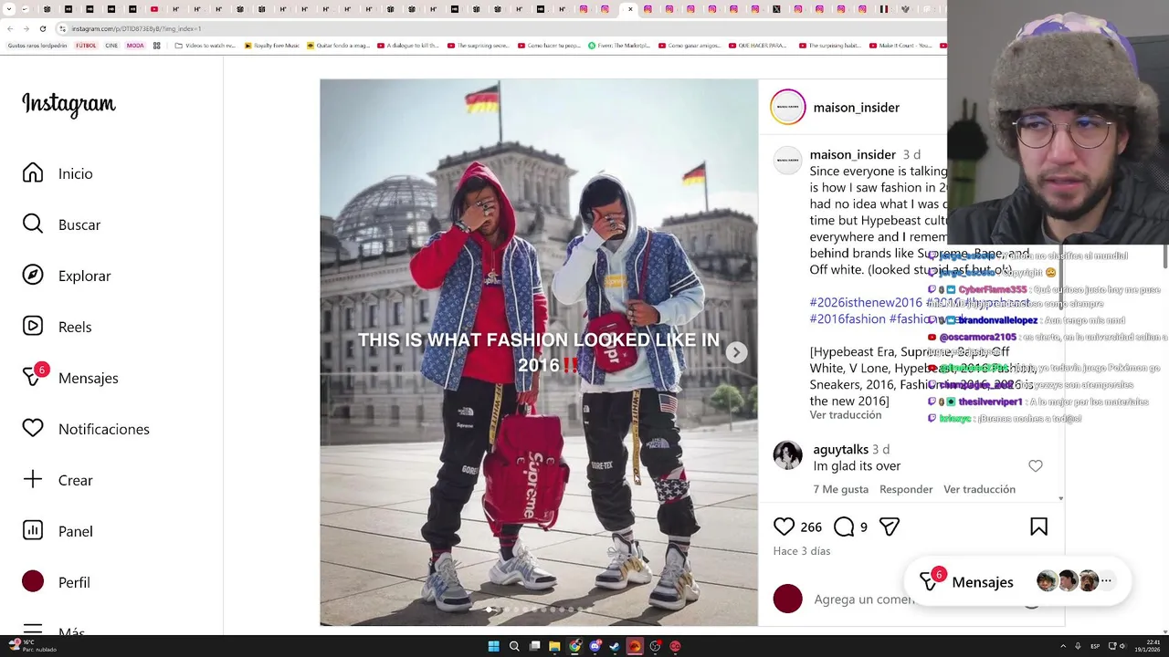Like the post with the heart icon

(784, 527)
